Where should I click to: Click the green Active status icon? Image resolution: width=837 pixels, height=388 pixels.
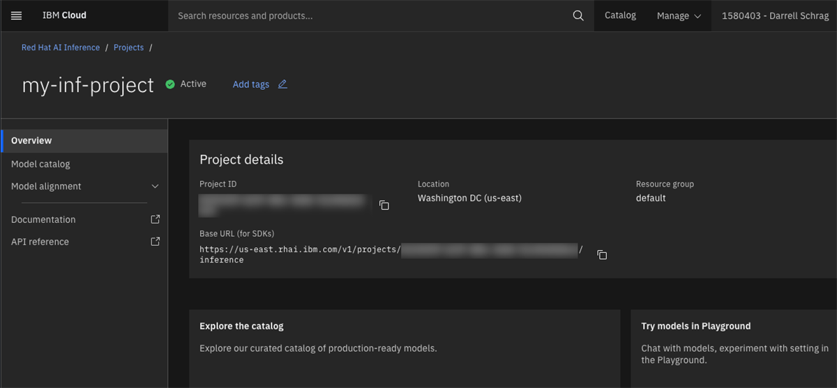click(x=169, y=84)
